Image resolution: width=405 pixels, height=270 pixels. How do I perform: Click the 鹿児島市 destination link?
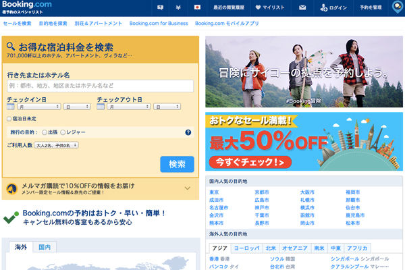355,215
